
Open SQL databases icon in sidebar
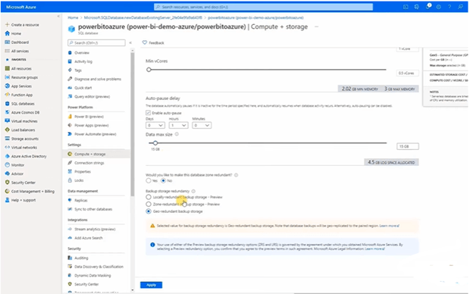[8, 103]
